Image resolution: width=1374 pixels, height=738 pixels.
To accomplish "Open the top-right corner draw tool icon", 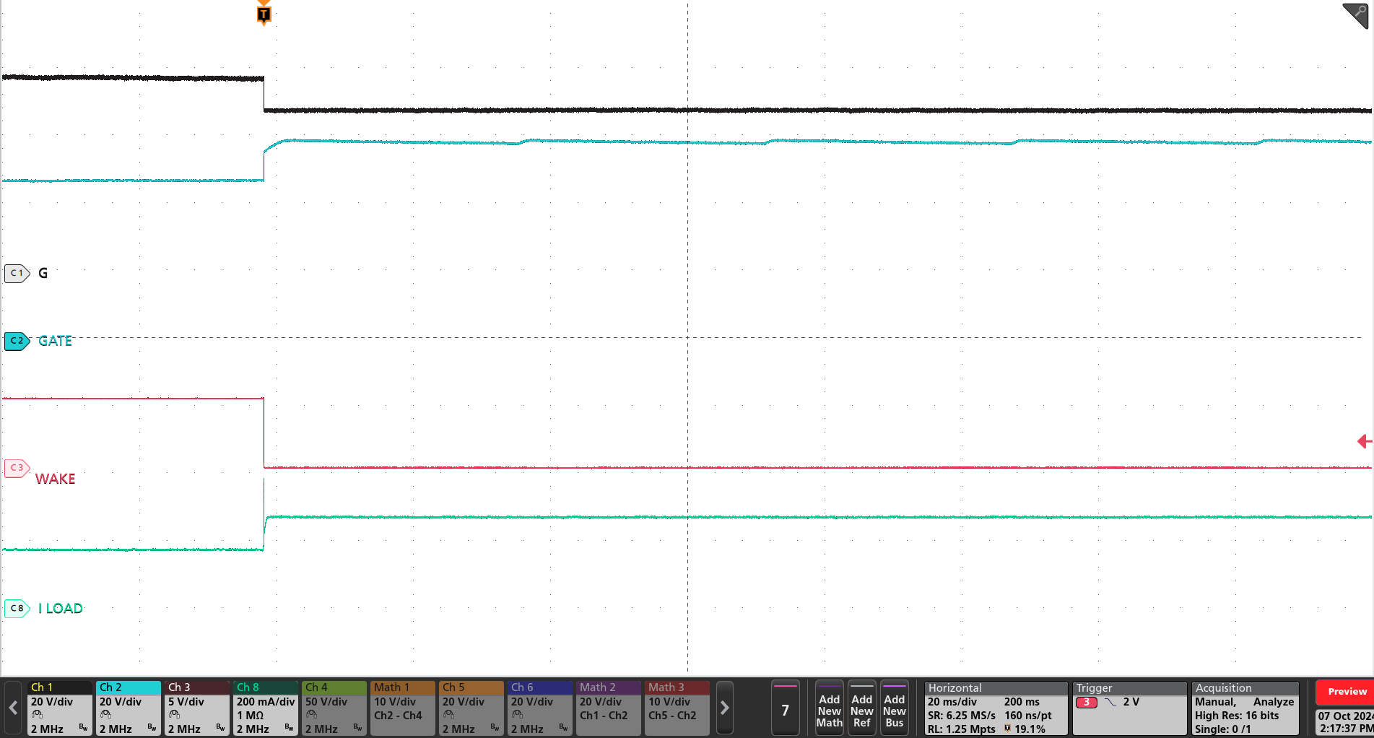I will click(x=1355, y=15).
